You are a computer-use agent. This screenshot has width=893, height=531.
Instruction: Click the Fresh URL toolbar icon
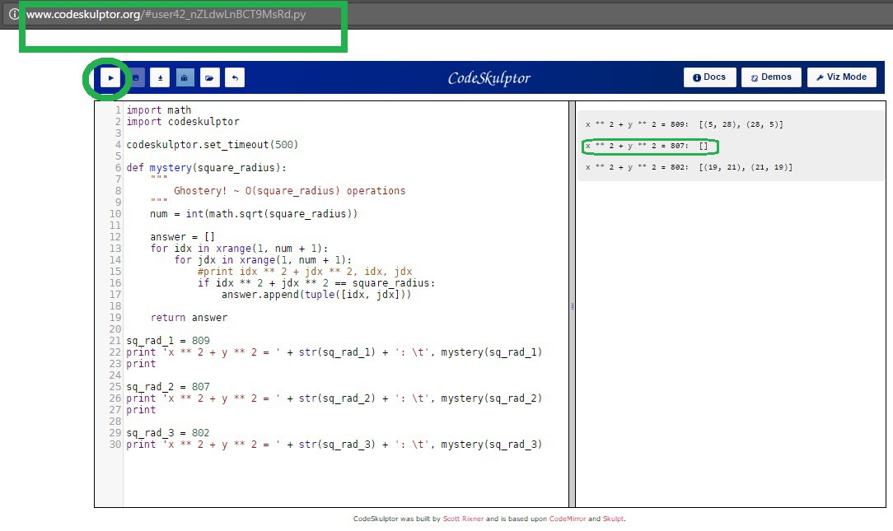pos(185,78)
